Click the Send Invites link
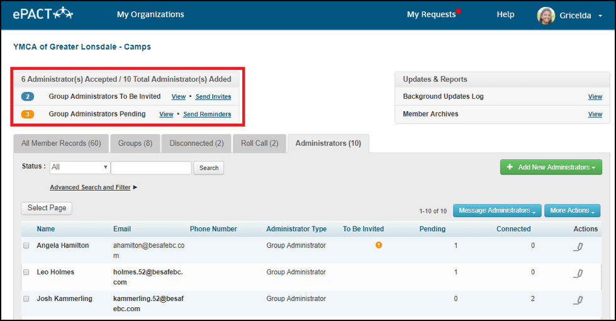 click(213, 97)
